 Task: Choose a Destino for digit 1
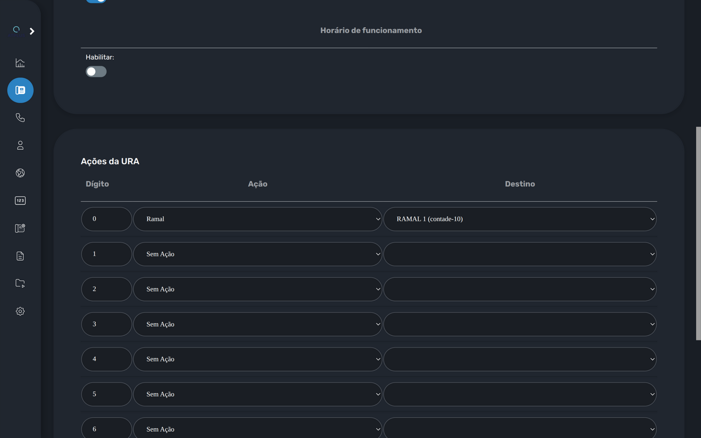[x=520, y=254]
